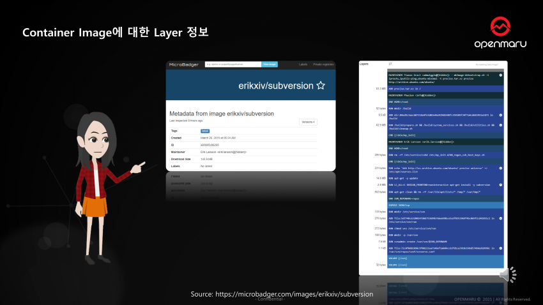The width and height of the screenshot is (543, 305).
Task: Click the 'RUN mkdir /build' layer row
Action: 445,108
